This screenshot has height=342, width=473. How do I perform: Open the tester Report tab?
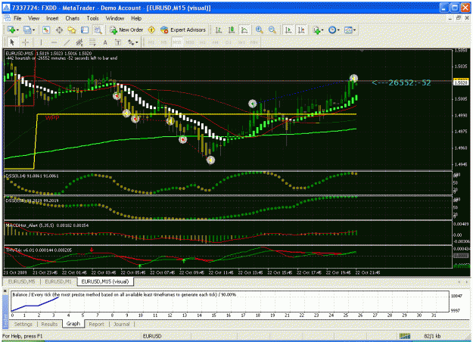click(x=96, y=324)
